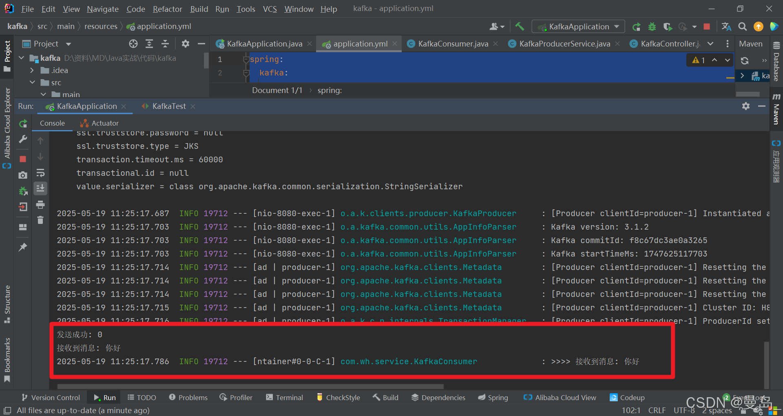Rerun KafkaApplication from the main toolbar

pyautogui.click(x=636, y=27)
